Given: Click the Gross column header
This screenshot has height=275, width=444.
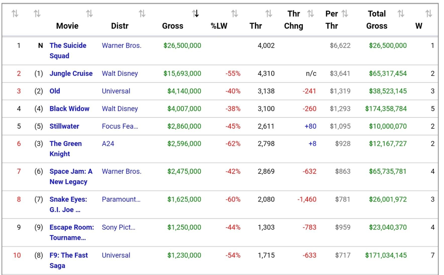Looking at the screenshot, I should (173, 26).
